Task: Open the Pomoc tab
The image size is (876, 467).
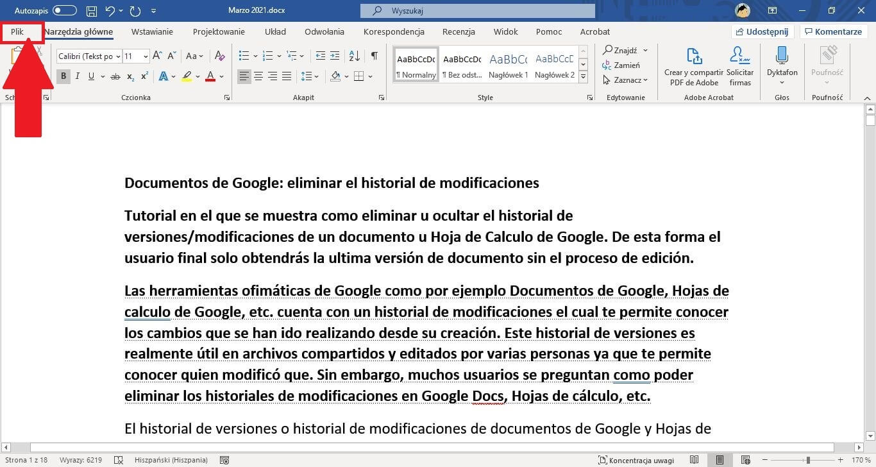Action: coord(549,31)
